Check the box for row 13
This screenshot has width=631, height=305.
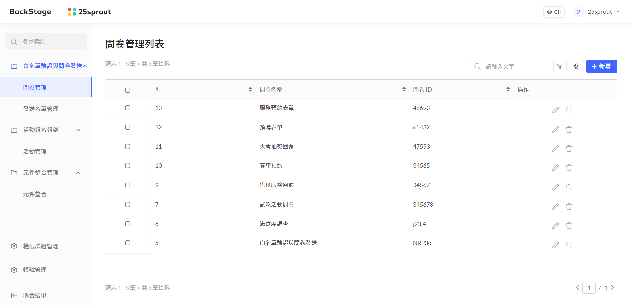point(128,108)
